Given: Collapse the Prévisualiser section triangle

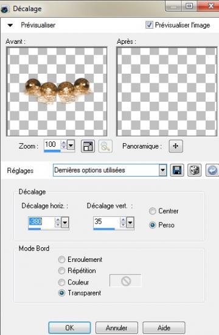Looking at the screenshot, I should pyautogui.click(x=10, y=25).
